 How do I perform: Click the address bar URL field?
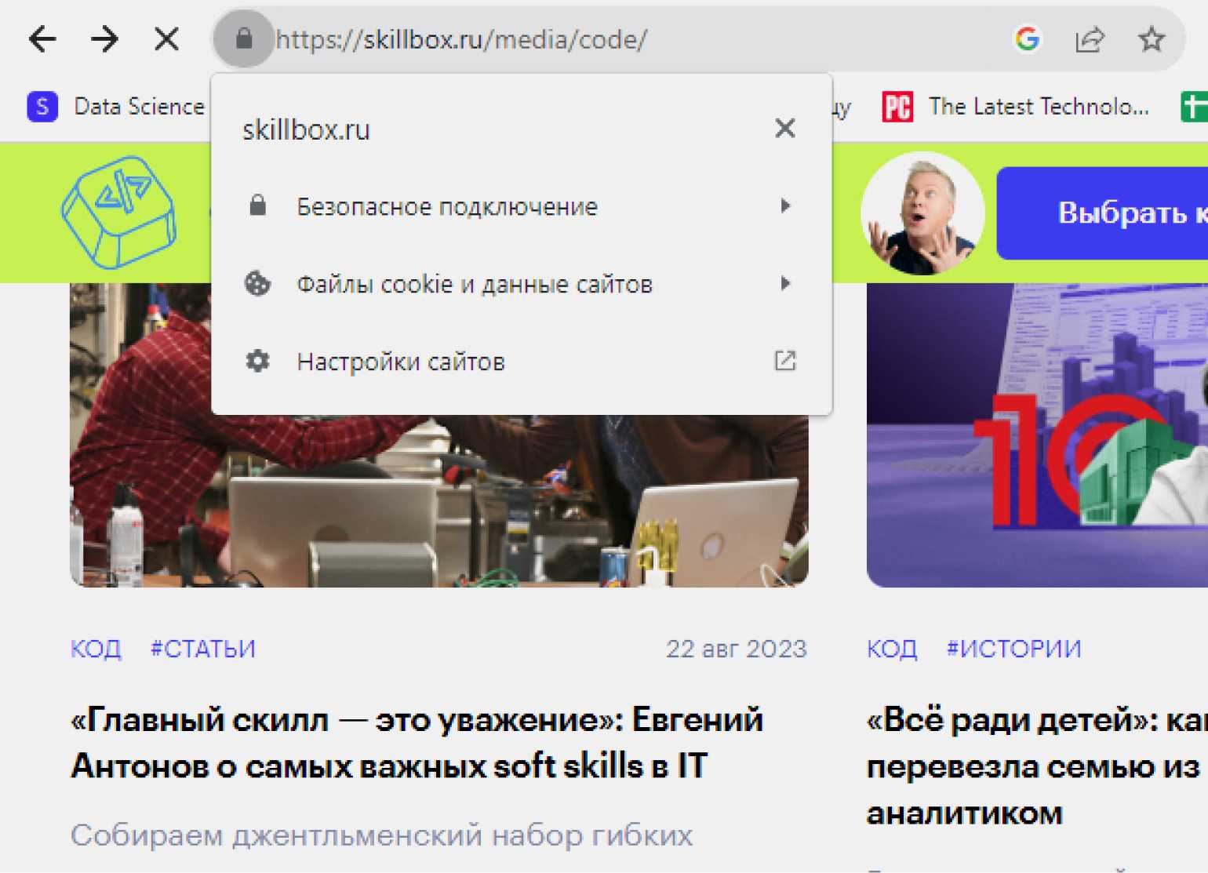coord(628,39)
